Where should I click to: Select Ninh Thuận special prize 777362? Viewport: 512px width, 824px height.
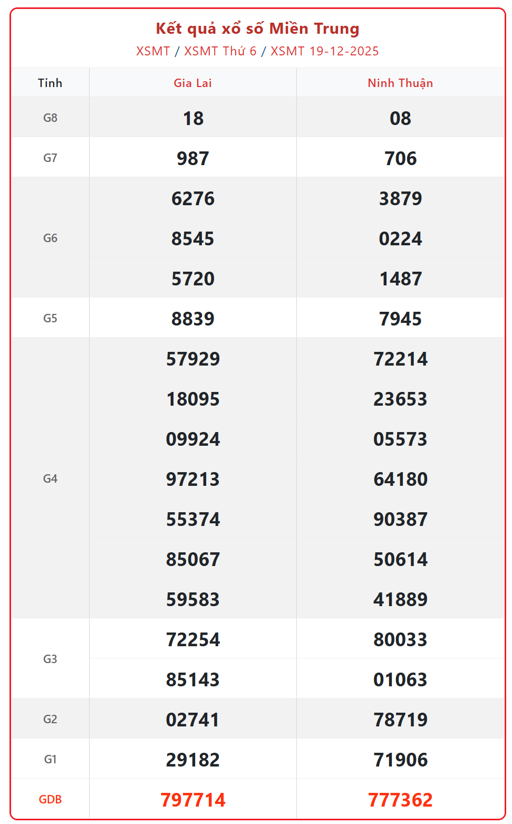(400, 800)
